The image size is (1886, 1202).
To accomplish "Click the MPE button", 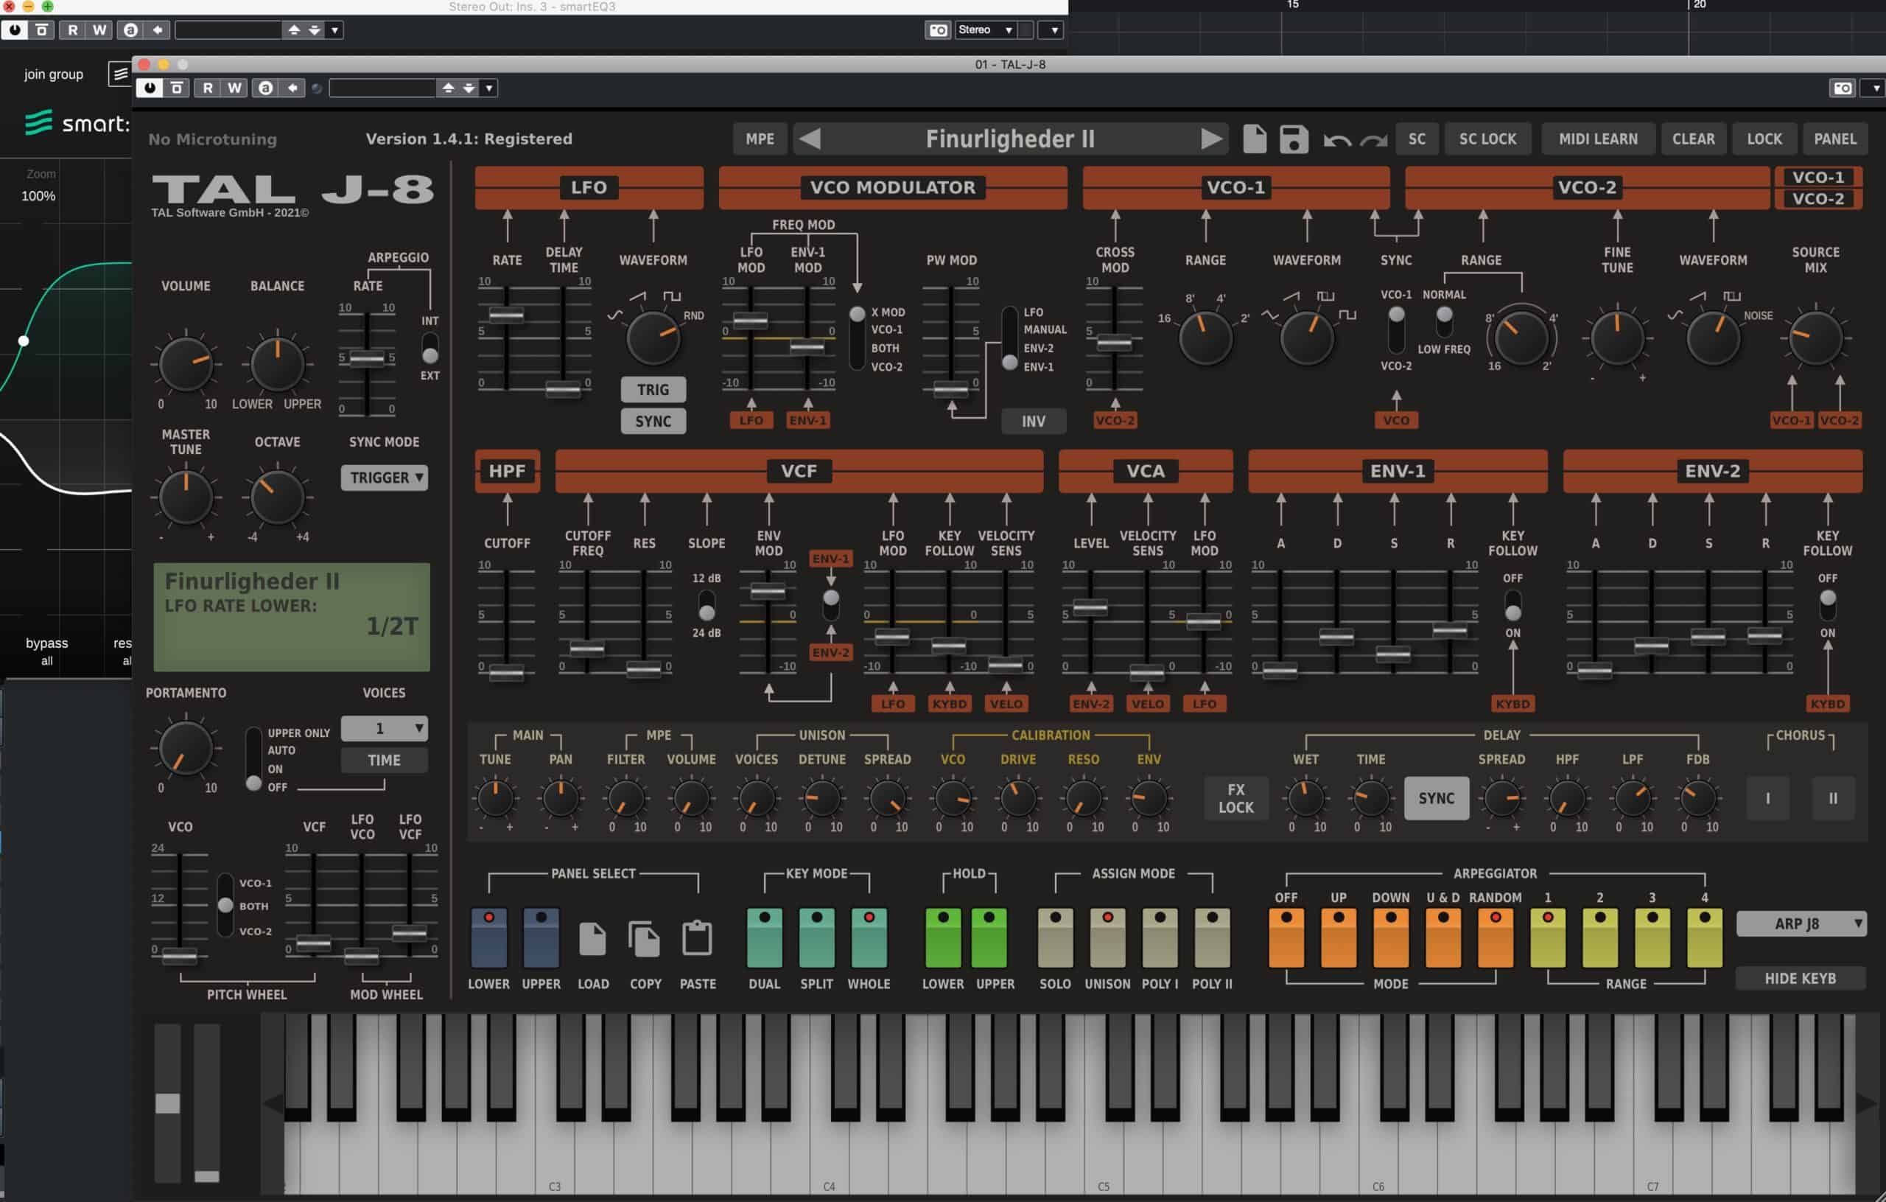I will pyautogui.click(x=760, y=139).
